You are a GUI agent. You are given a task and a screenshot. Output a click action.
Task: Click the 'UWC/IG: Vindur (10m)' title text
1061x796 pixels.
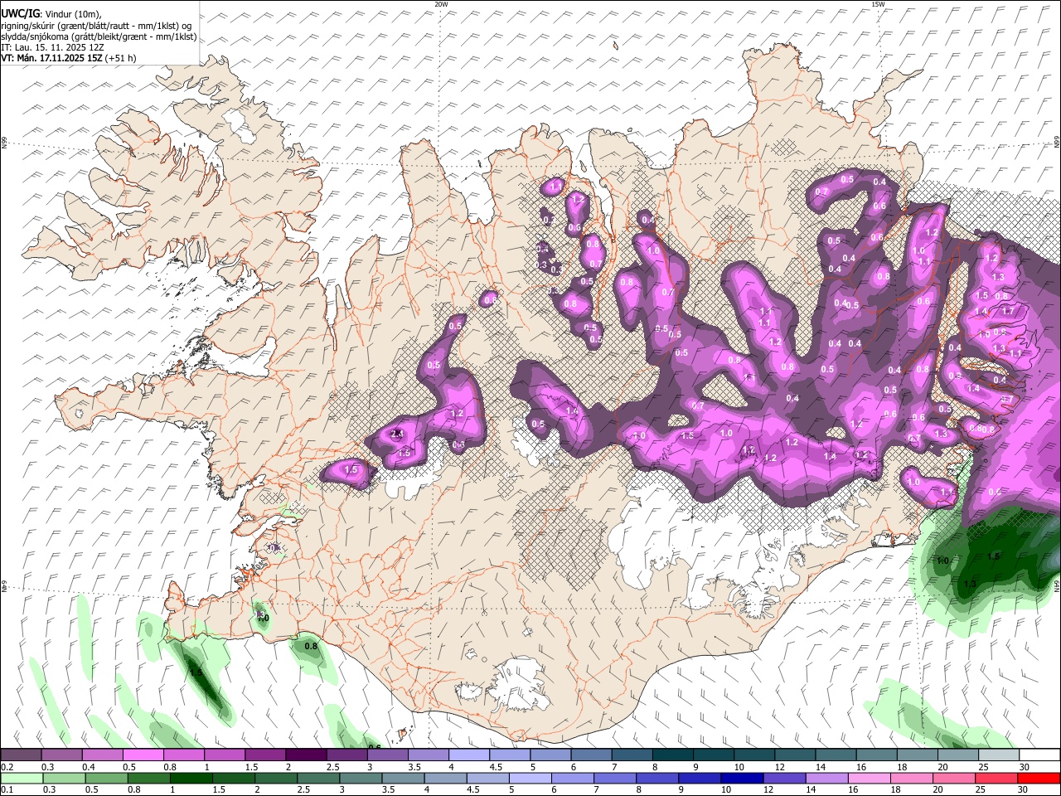(51, 14)
